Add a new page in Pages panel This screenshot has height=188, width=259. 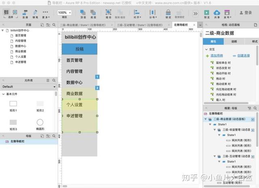tap(42, 25)
